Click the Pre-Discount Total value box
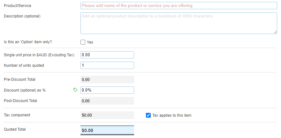This screenshot has height=138, width=281. (x=107, y=79)
